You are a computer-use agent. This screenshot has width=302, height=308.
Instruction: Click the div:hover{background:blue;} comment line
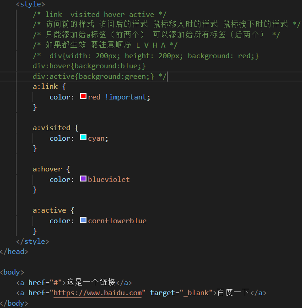coord(89,66)
